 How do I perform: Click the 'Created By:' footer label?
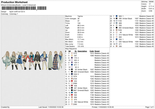point(5,107)
